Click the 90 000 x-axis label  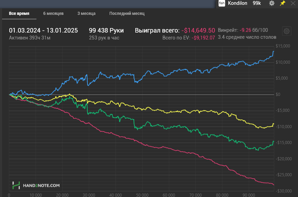(x=249, y=195)
